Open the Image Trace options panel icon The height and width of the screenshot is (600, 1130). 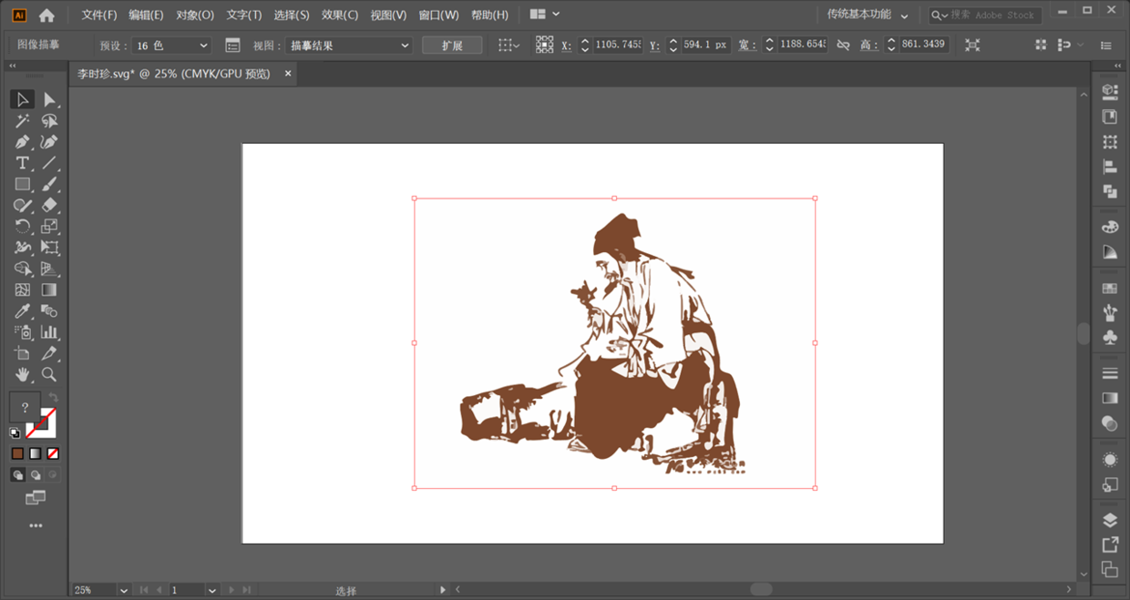tap(232, 46)
